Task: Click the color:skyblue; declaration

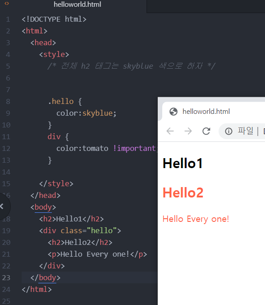Action: coord(87,113)
